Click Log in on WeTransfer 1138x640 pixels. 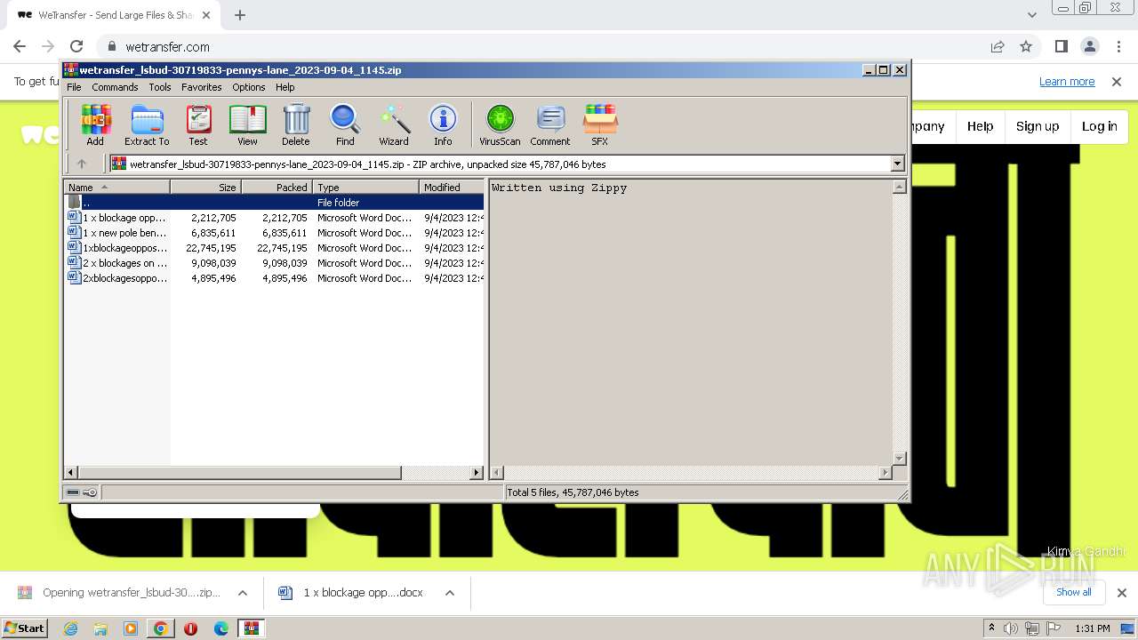click(1099, 126)
